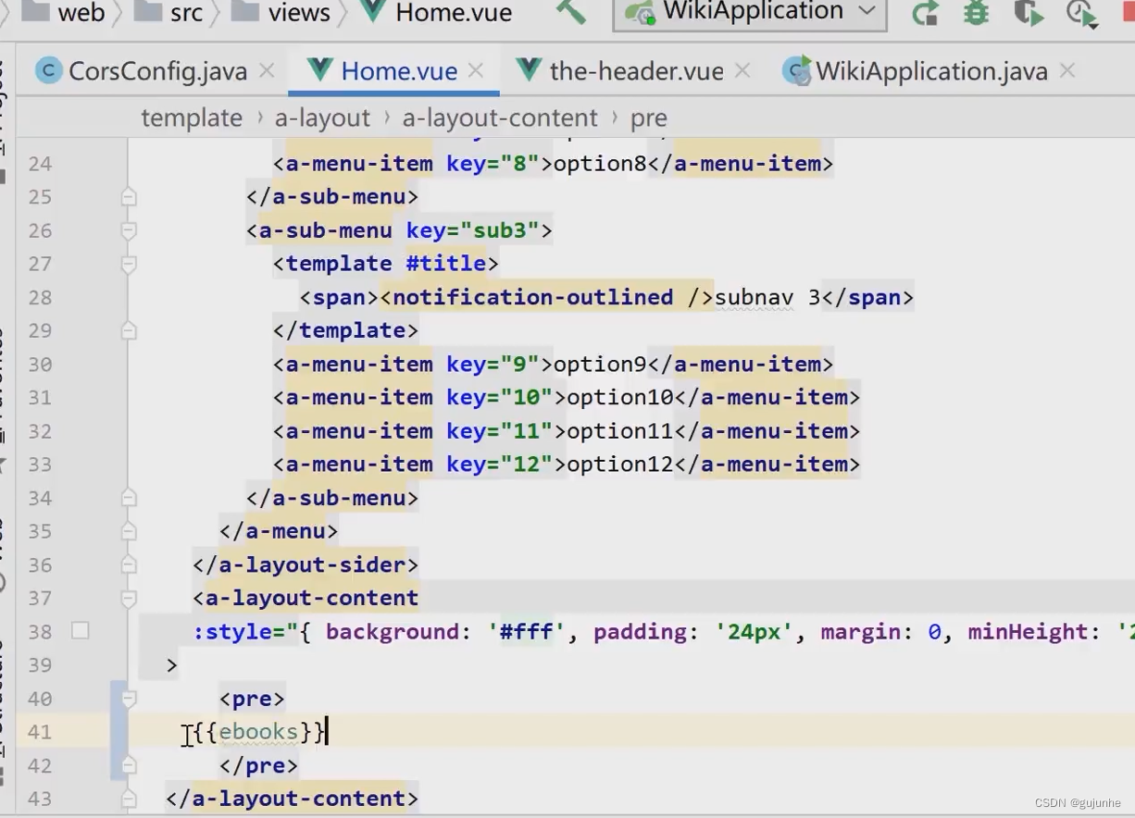
Task: Click the white color swatch on line 38
Action: [81, 631]
